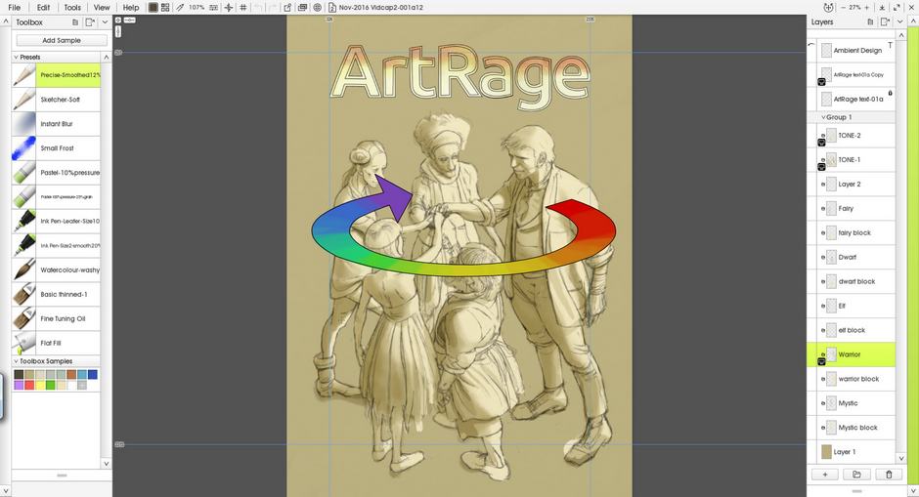Open the Toolbox panel dropdown chevron
Image resolution: width=919 pixels, height=497 pixels.
(105, 22)
